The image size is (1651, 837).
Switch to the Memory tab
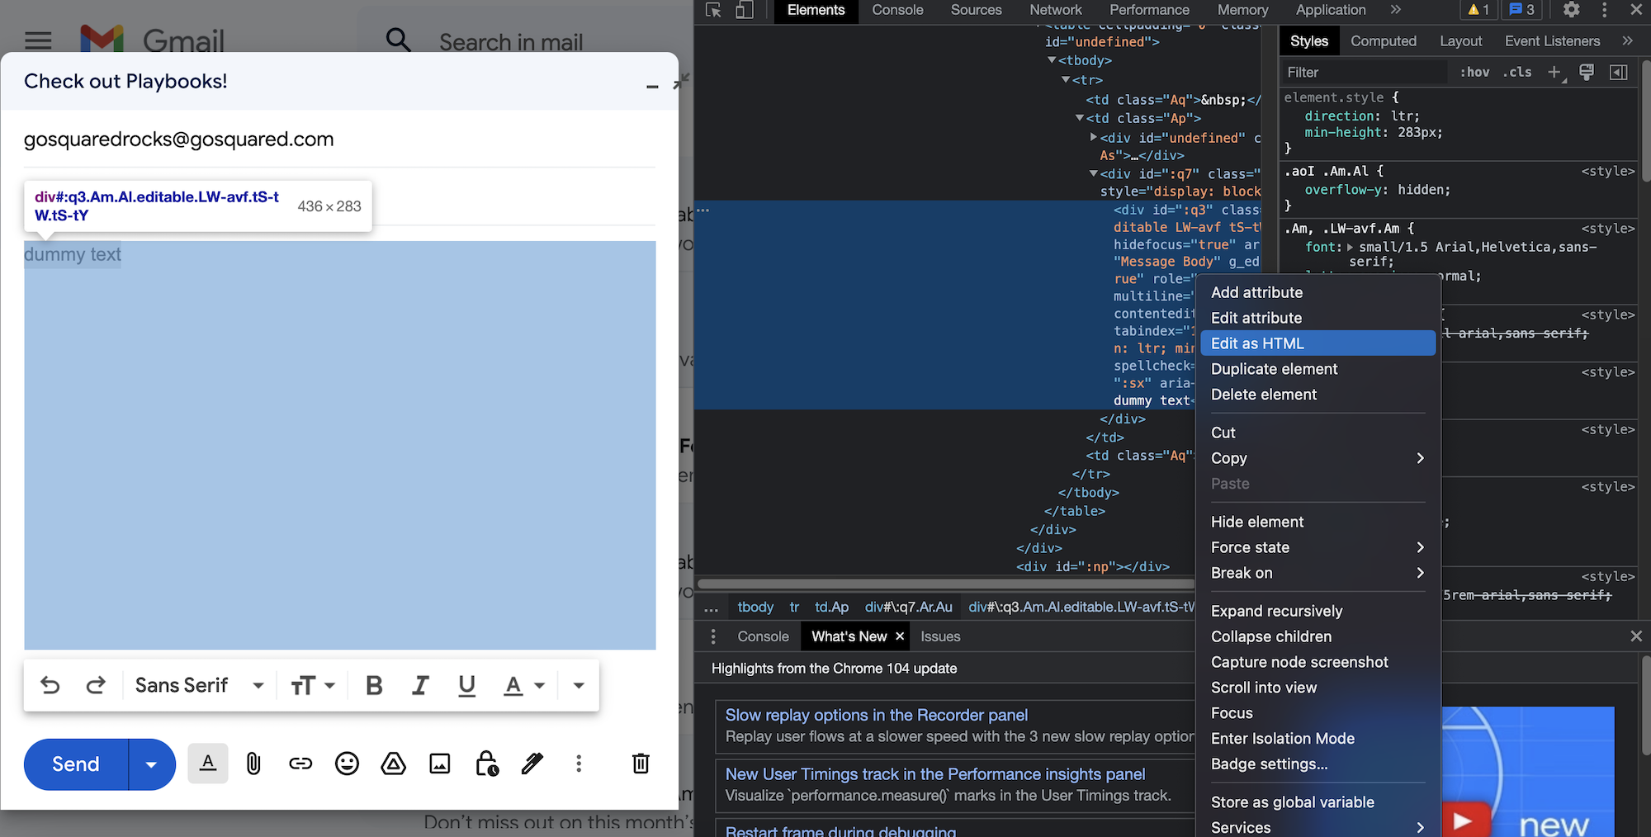coord(1242,10)
